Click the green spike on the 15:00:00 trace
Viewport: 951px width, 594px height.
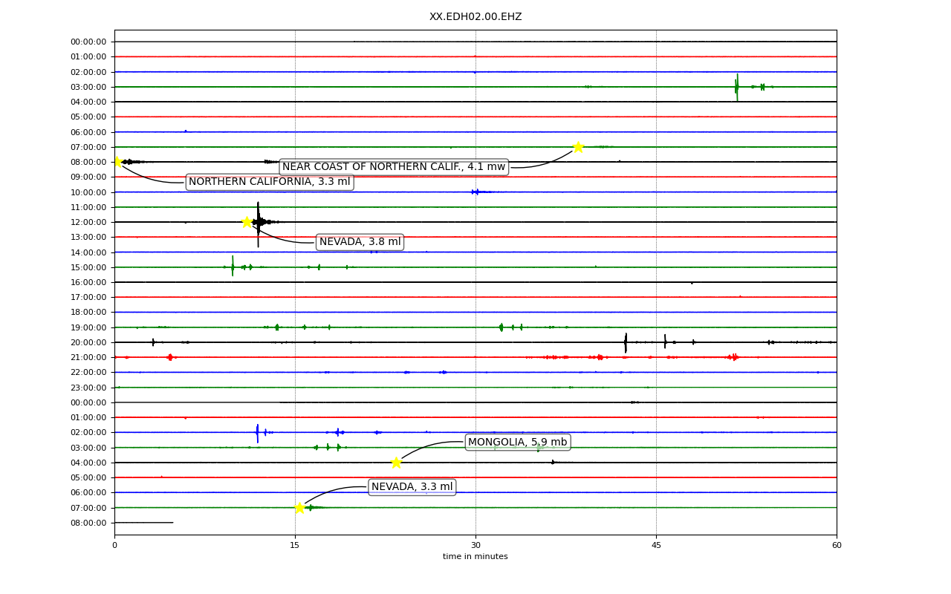point(233,266)
